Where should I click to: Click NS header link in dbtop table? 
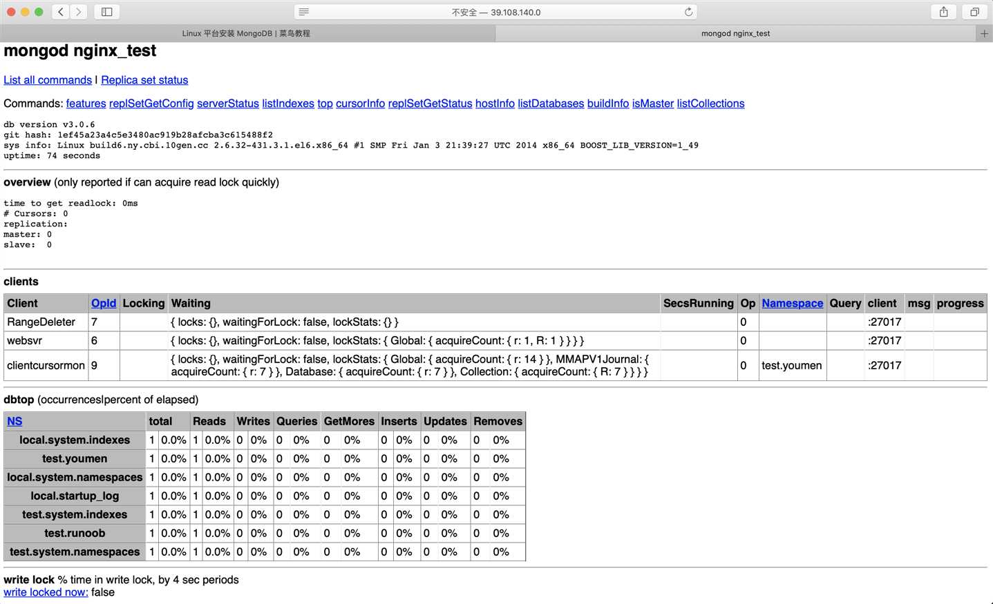[x=15, y=421]
